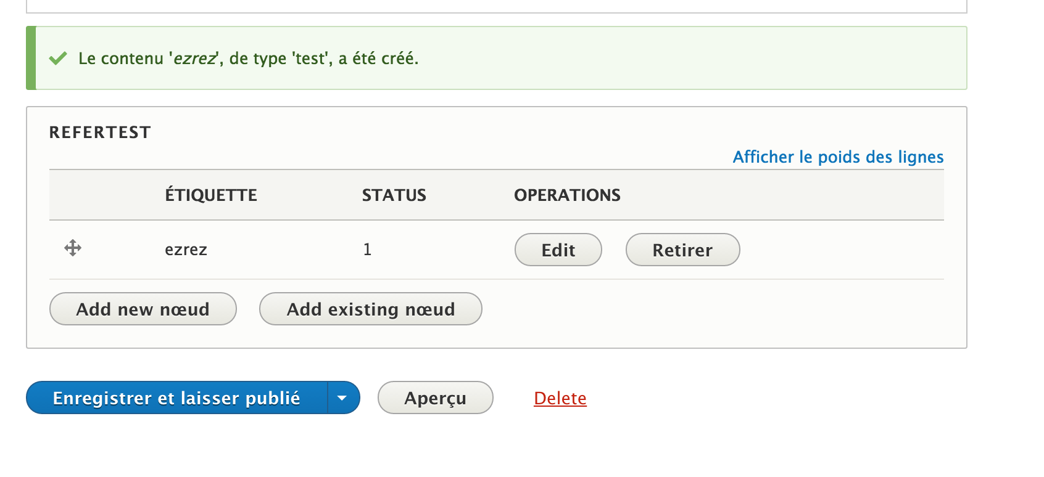The height and width of the screenshot is (477, 1044).
Task: Click the REFERTEST section title
Action: coord(100,131)
